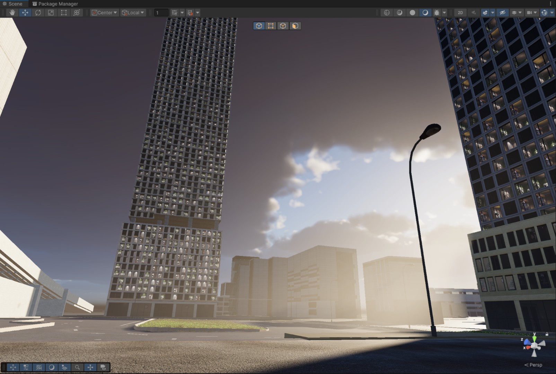556x374 pixels.
Task: Open the Center pivot mode dropdown
Action: point(104,12)
